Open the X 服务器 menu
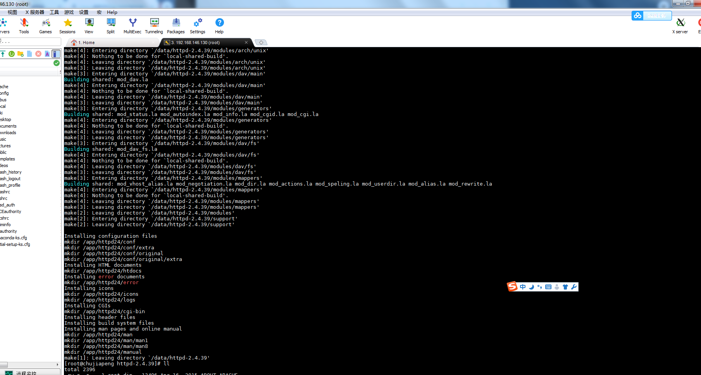Image resolution: width=701 pixels, height=375 pixels. click(35, 12)
